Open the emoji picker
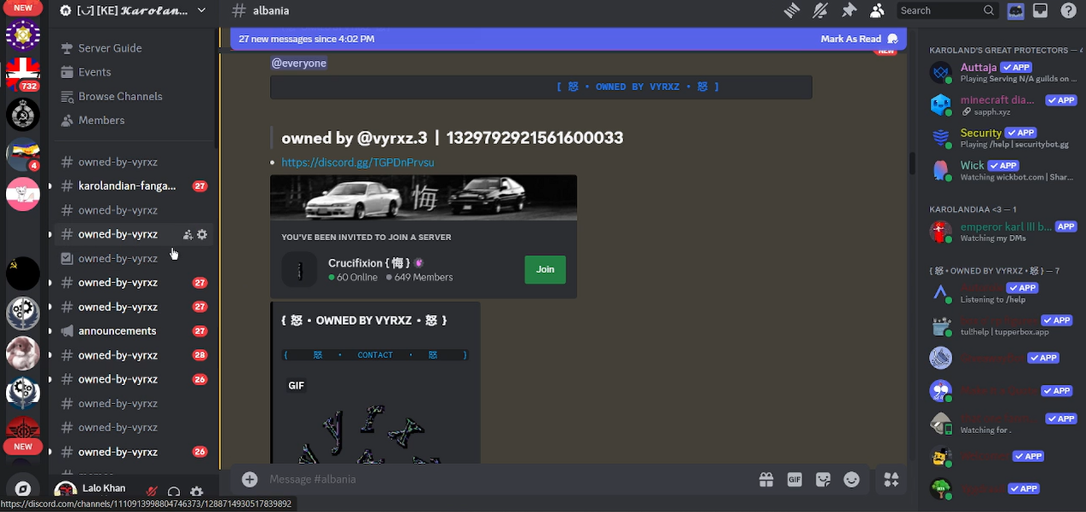Screen dimensions: 1086x512 pyautogui.click(x=852, y=479)
